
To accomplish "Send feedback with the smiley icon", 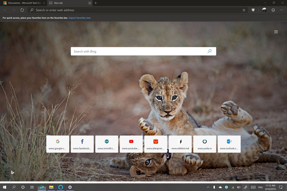I will point(273,10).
